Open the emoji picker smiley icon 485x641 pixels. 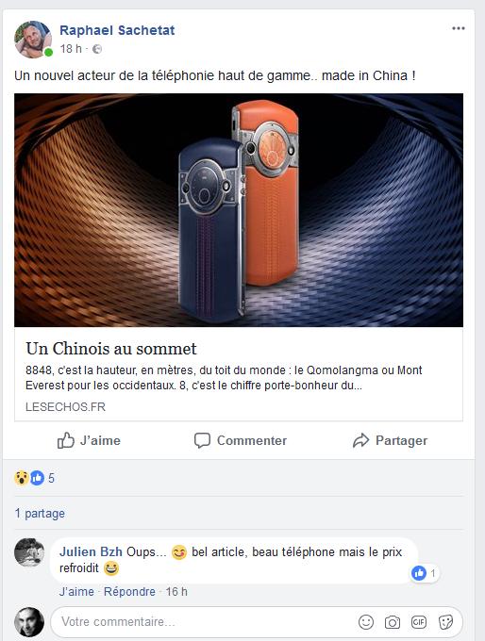click(x=366, y=622)
